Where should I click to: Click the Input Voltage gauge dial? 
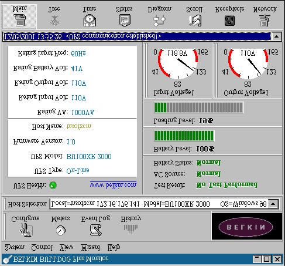pyautogui.click(x=178, y=63)
